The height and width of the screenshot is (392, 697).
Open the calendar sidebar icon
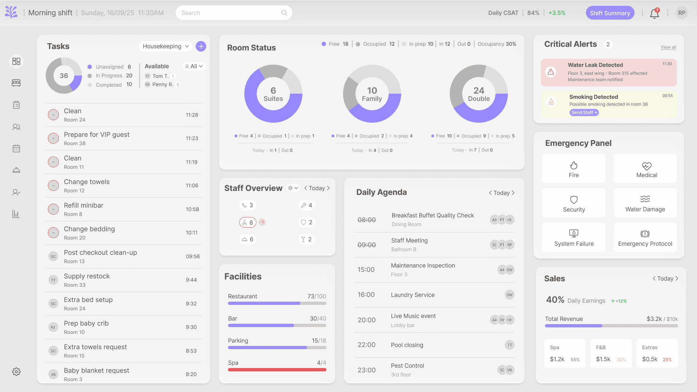point(16,148)
